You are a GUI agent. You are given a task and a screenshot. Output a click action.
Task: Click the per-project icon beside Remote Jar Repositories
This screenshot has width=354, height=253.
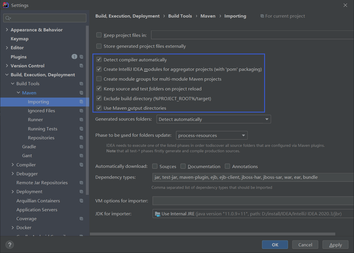click(82, 182)
